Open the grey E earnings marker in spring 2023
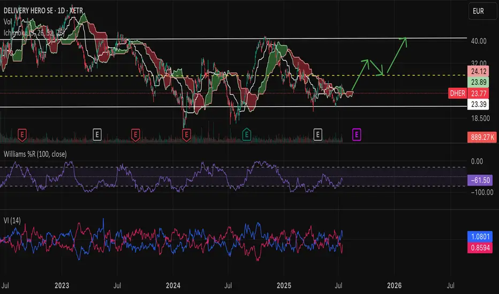Image resolution: width=499 pixels, height=294 pixels. (x=97, y=135)
